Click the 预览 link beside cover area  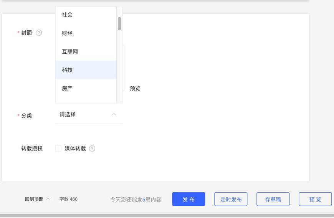pyautogui.click(x=135, y=88)
